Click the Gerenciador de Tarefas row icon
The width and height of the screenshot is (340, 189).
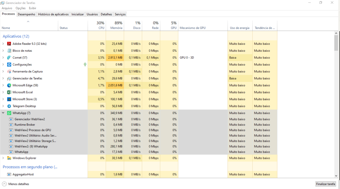[x=9, y=78]
